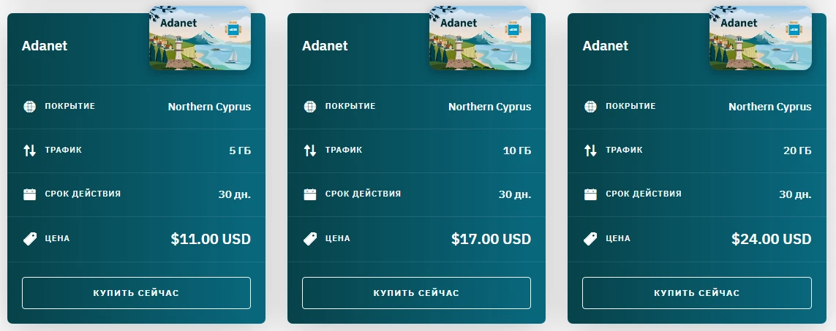Image resolution: width=836 pixels, height=331 pixels.
Task: Click the calendar icon on the $11.00 plan
Action: click(29, 194)
